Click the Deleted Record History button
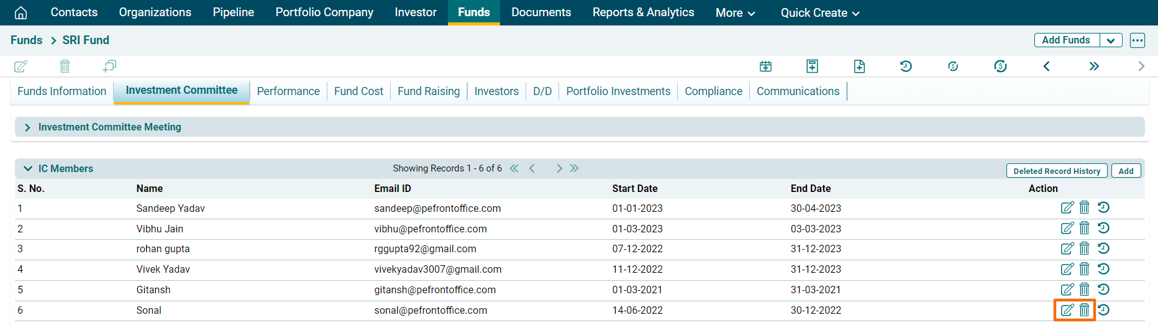Viewport: 1158px width, 333px height. (x=1056, y=171)
